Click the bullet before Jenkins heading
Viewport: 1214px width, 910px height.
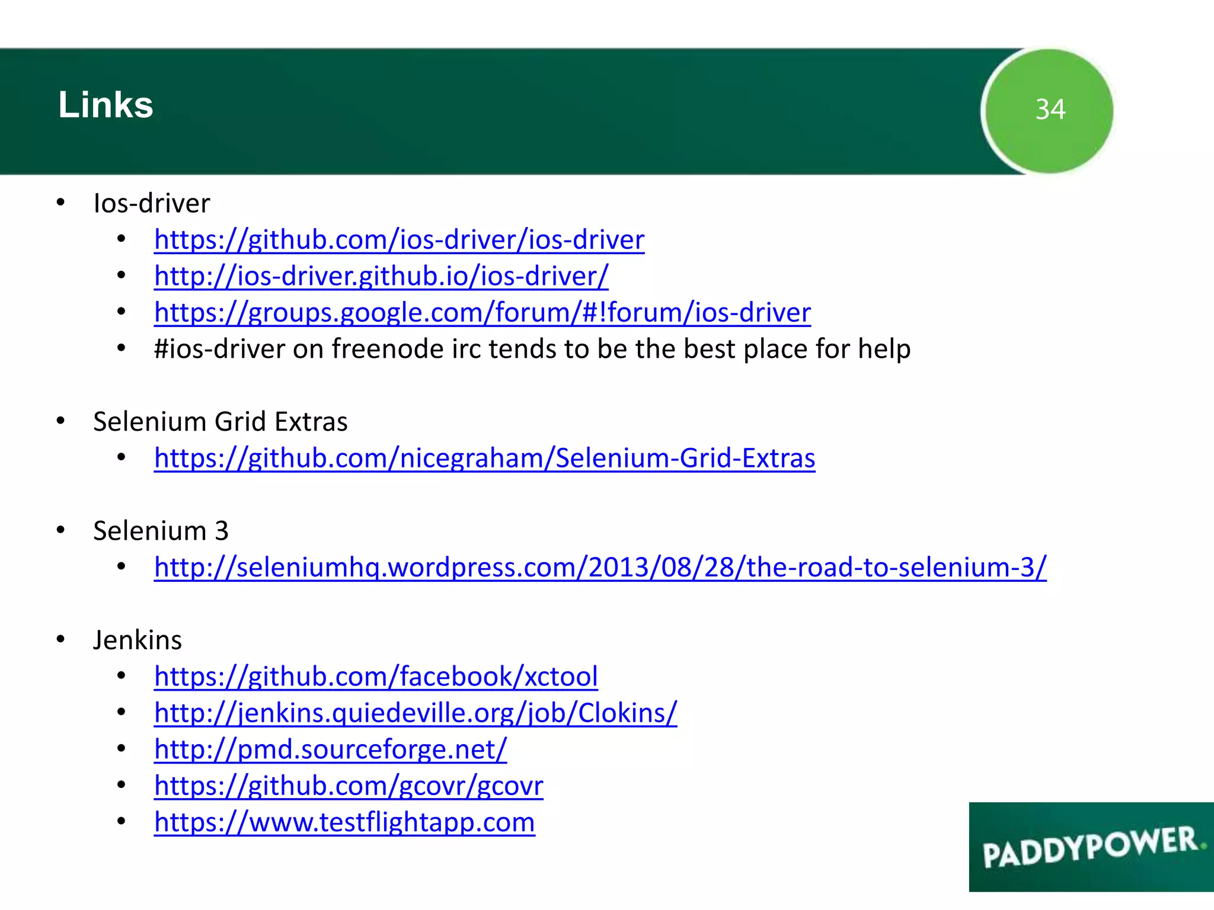(x=60, y=639)
